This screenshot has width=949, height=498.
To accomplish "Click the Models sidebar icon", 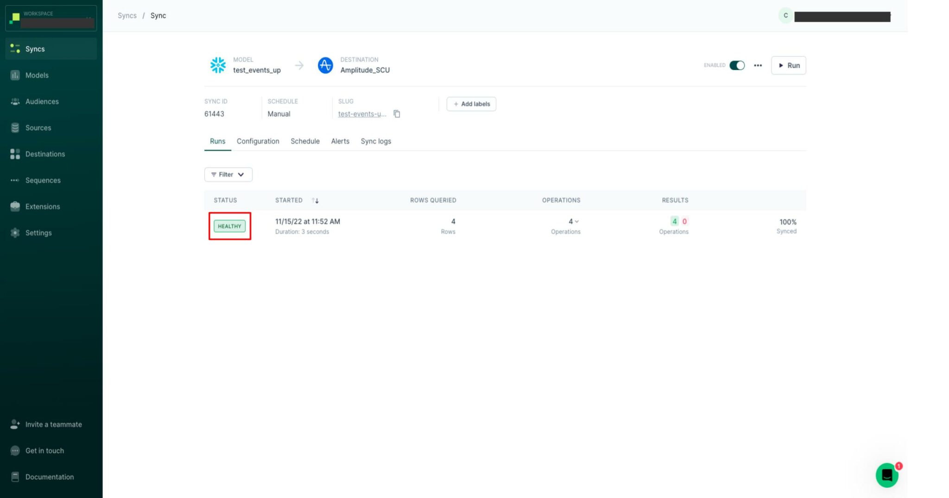I will click(15, 75).
